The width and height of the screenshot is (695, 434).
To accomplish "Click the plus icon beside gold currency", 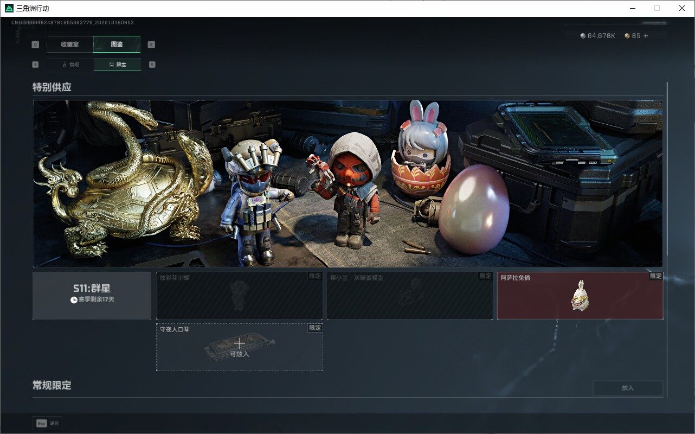I will coord(646,36).
